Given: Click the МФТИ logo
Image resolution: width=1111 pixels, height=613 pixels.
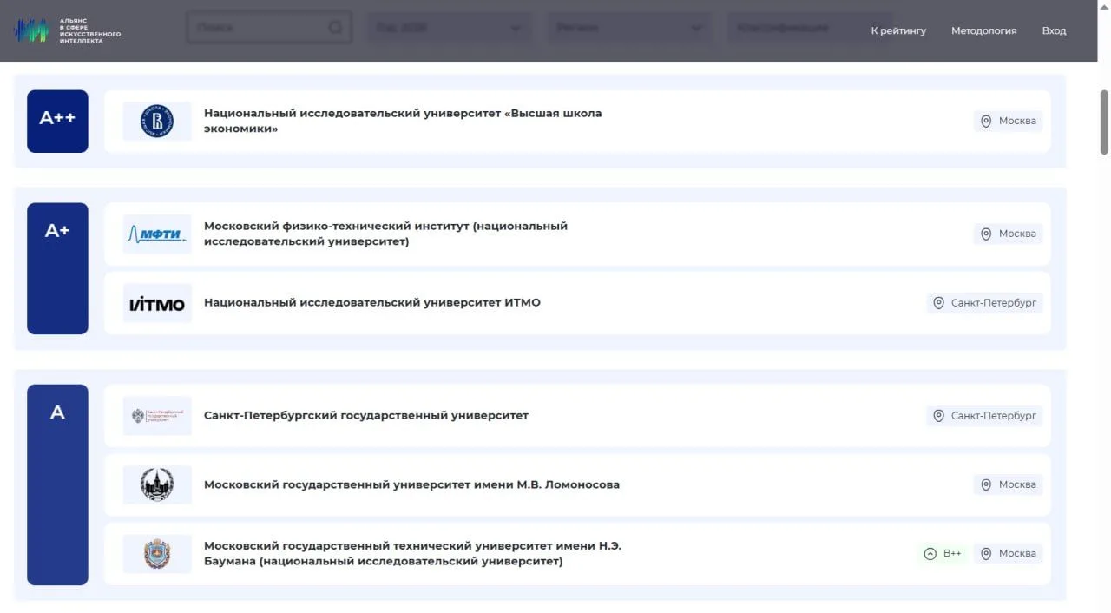Looking at the screenshot, I should 157,234.
